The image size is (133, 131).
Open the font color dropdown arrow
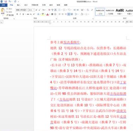(x=50, y=14)
